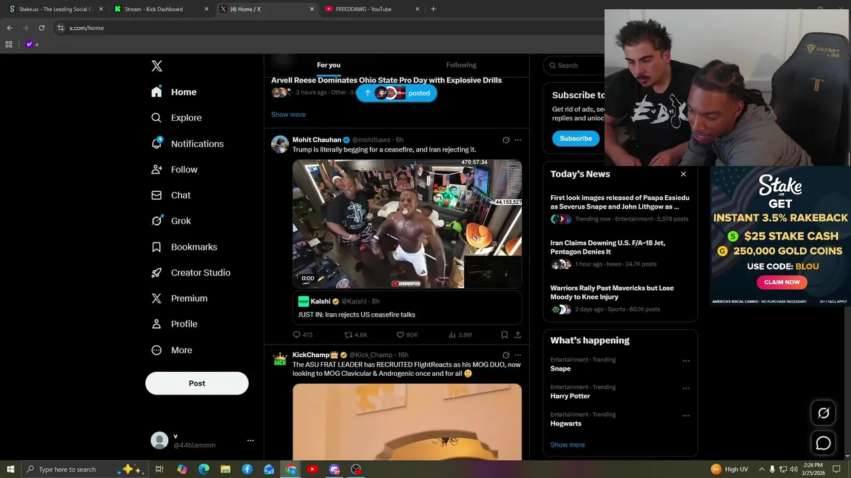Open more options for Harry Potter trend
Image resolution: width=851 pixels, height=478 pixels.
(686, 388)
